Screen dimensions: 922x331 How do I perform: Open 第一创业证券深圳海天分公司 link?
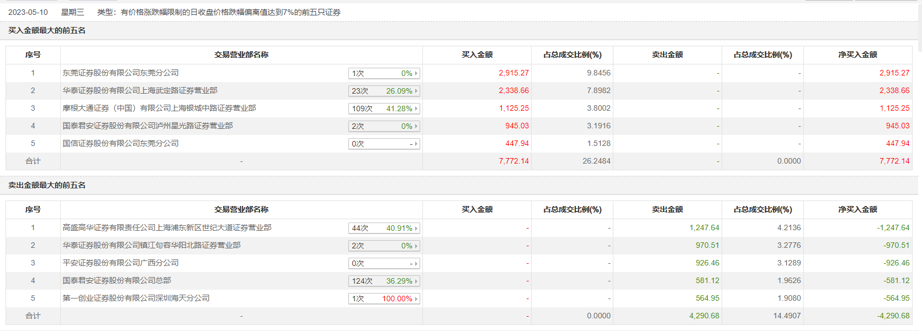click(136, 298)
